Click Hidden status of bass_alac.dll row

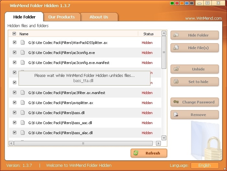point(147,133)
